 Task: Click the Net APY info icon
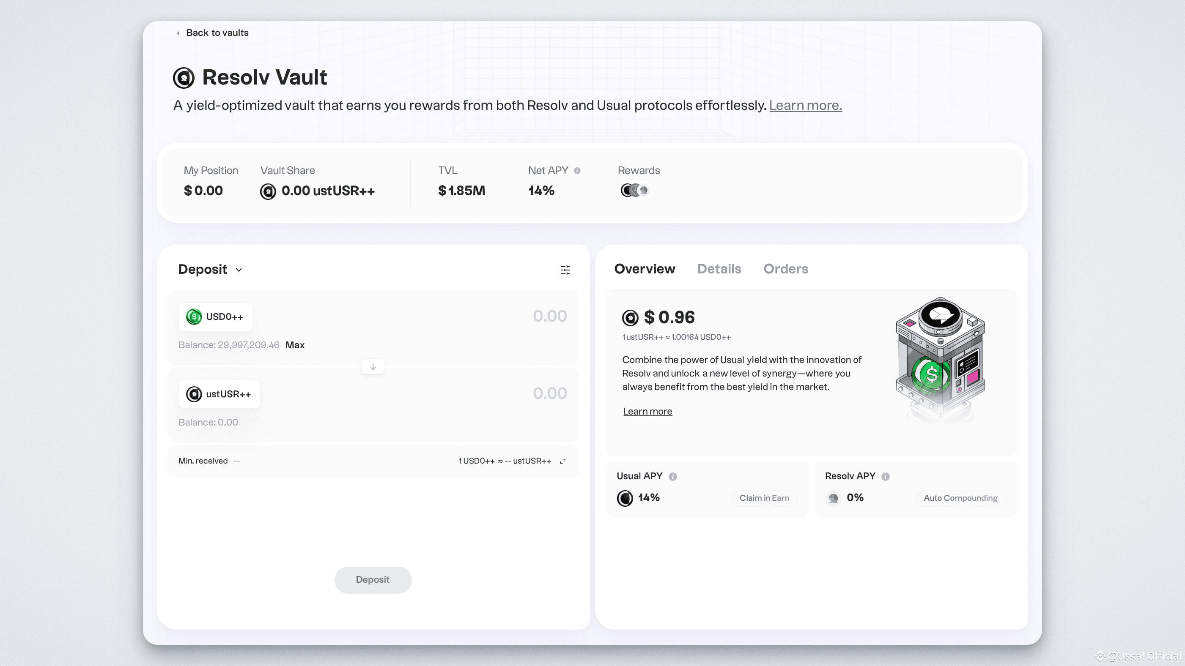pyautogui.click(x=577, y=171)
